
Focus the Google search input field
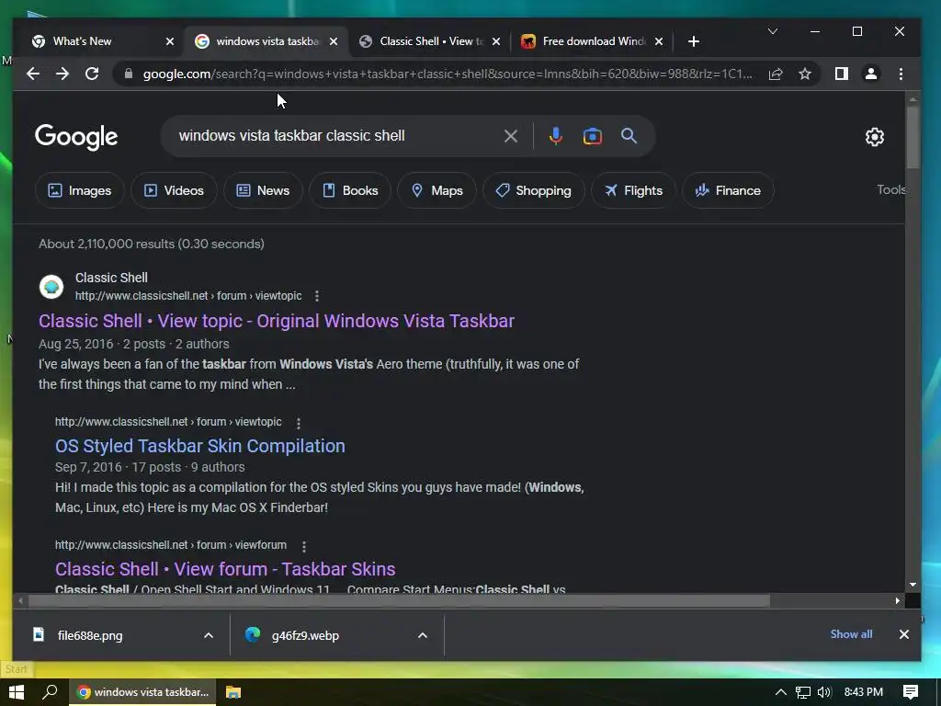point(336,136)
